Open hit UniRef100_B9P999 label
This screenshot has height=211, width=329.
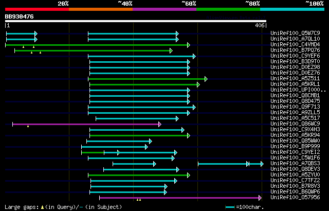pos(295,146)
